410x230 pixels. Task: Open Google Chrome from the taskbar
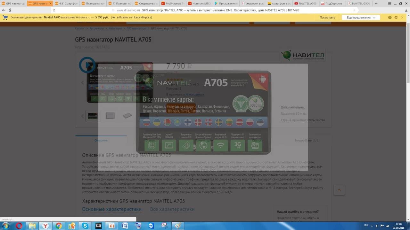pos(59,226)
